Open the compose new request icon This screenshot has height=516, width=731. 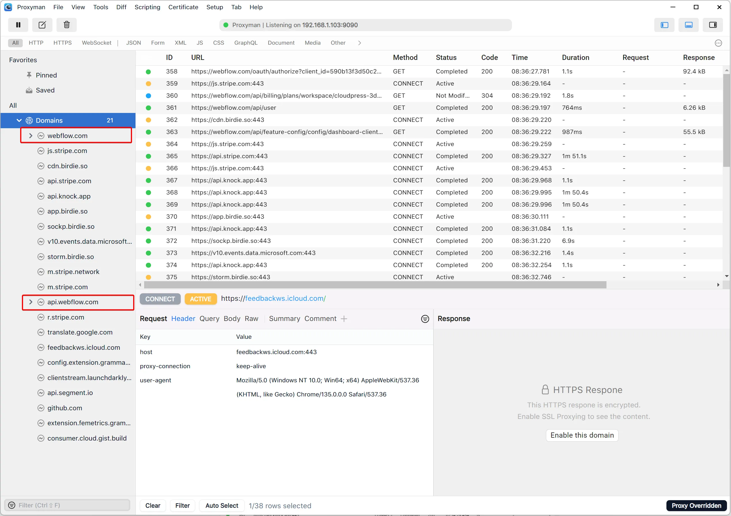click(42, 25)
